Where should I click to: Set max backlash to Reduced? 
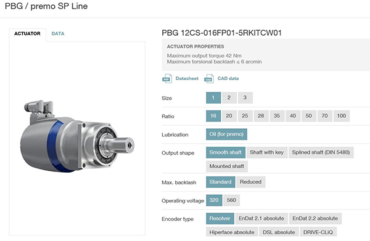250,182
